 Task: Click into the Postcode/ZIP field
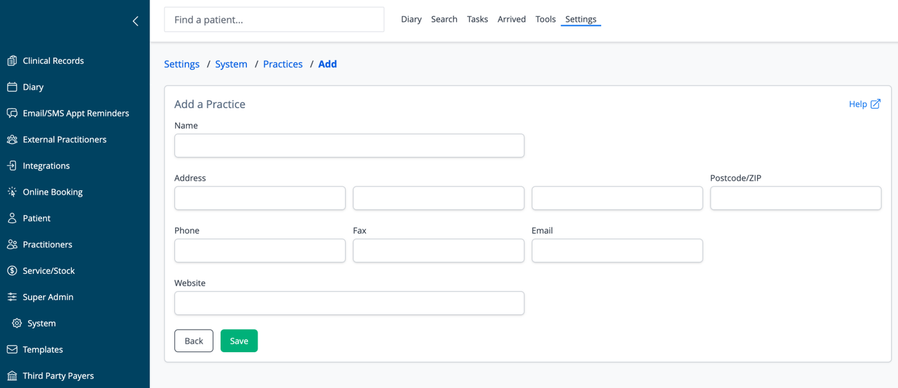coord(795,198)
